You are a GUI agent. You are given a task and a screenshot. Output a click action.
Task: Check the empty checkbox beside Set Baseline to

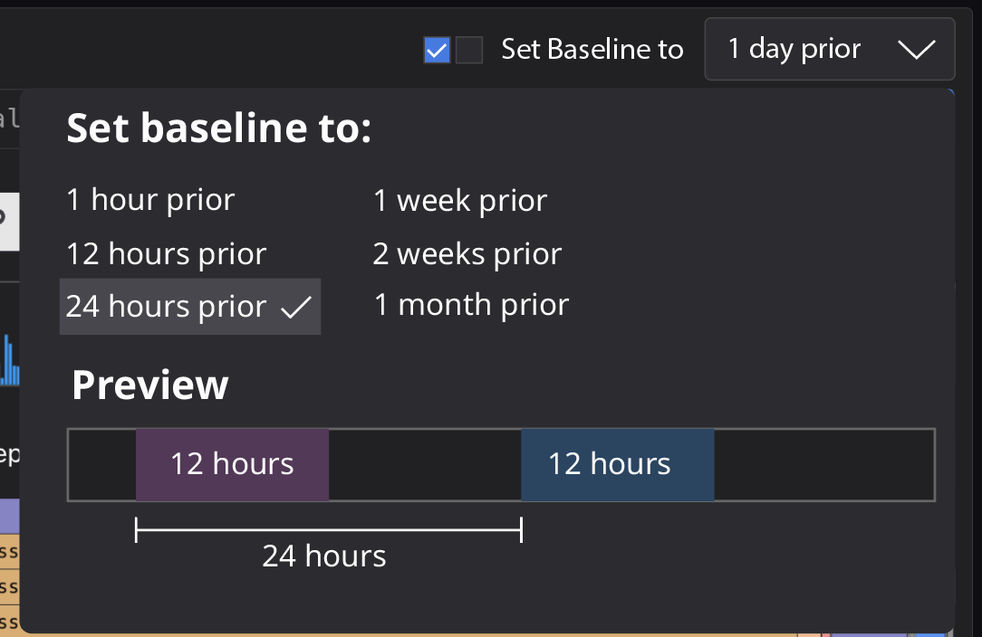[x=468, y=50]
